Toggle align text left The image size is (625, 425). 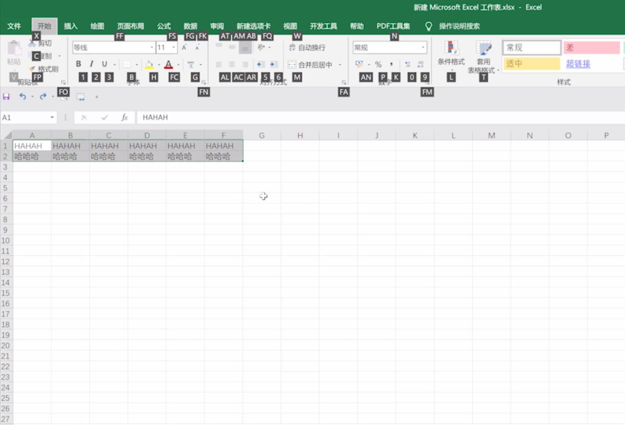219,64
